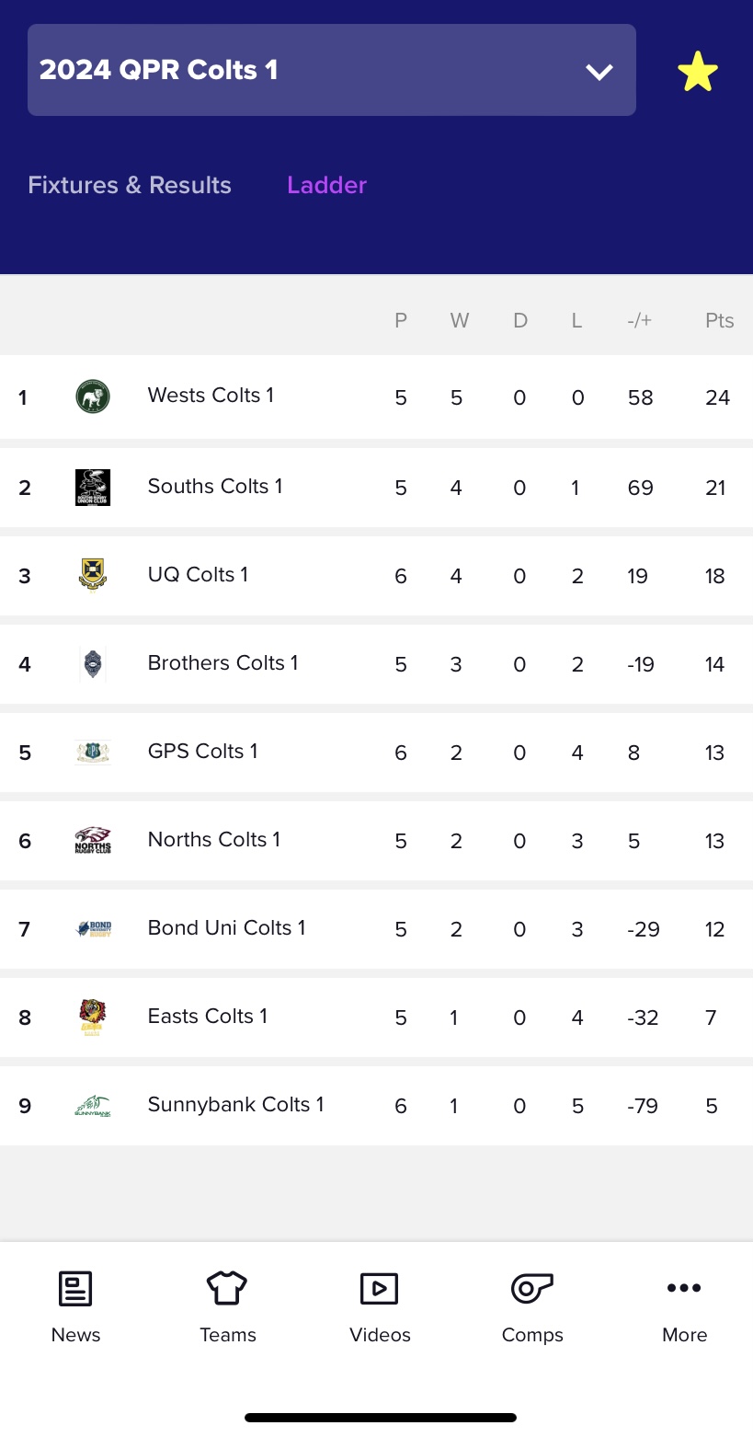Screen dimensions: 753x1437
Task: Open the More three-dots menu
Action: pyautogui.click(x=684, y=1289)
